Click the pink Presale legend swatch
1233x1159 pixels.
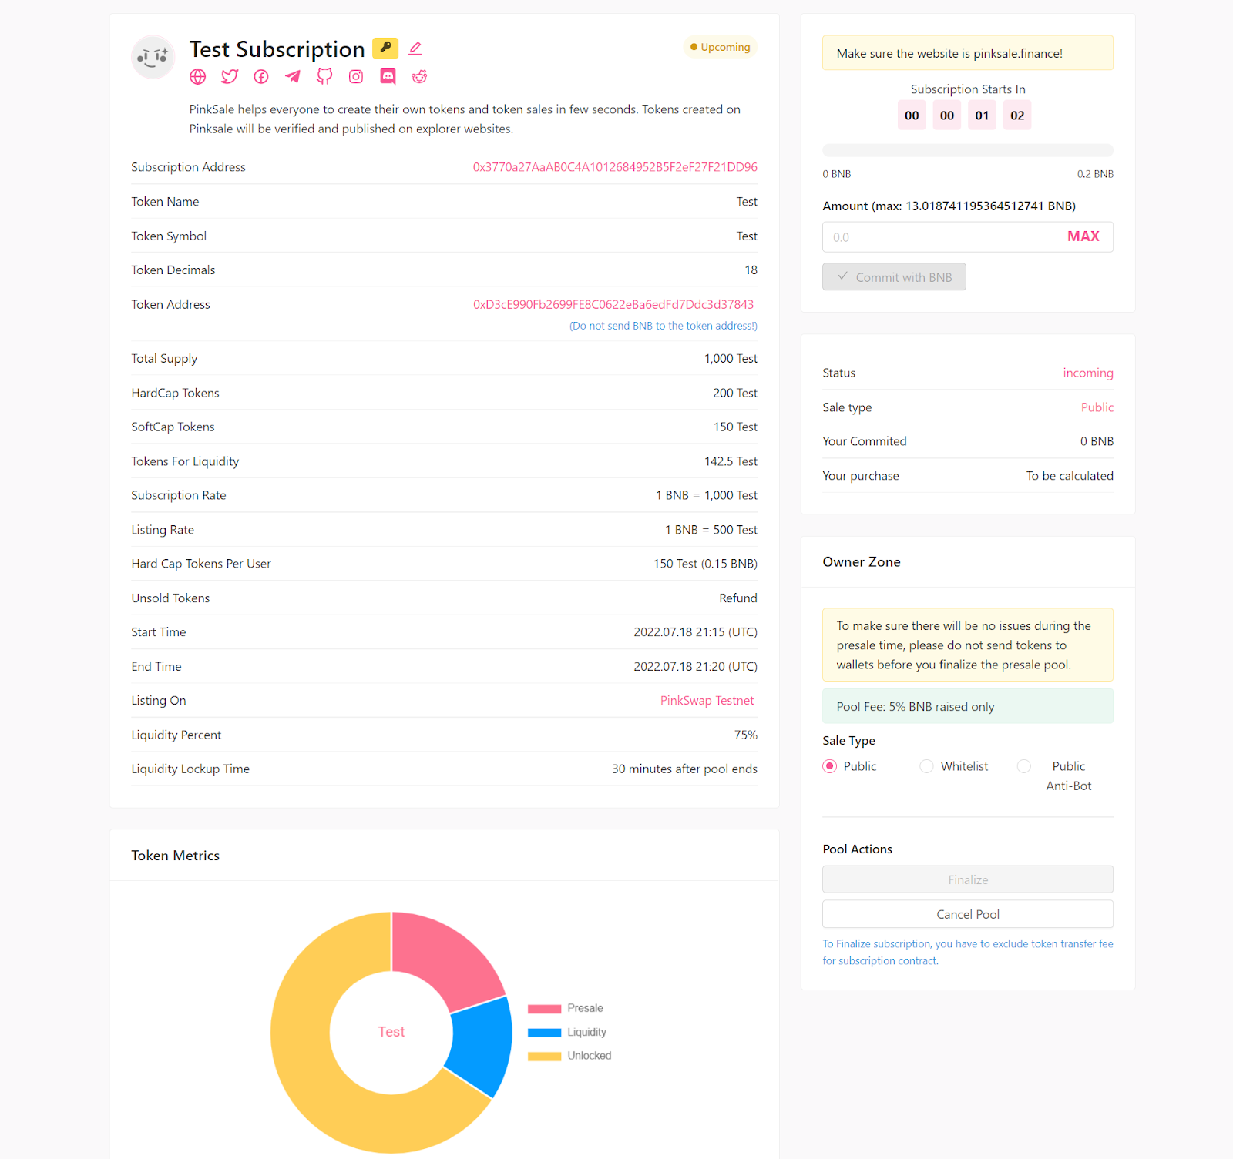pyautogui.click(x=544, y=1009)
